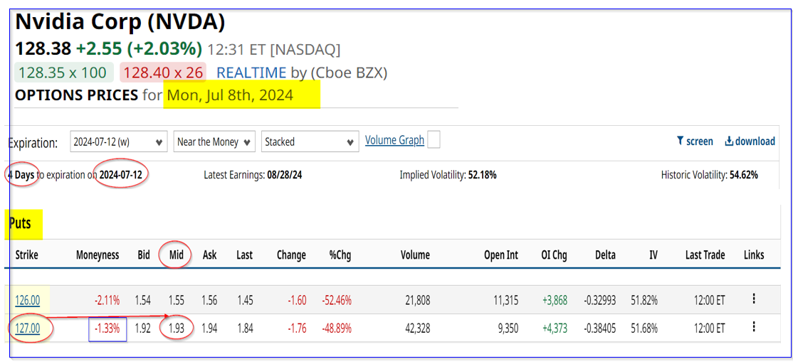
Task: Open the 126.00 strike link
Action: point(28,300)
